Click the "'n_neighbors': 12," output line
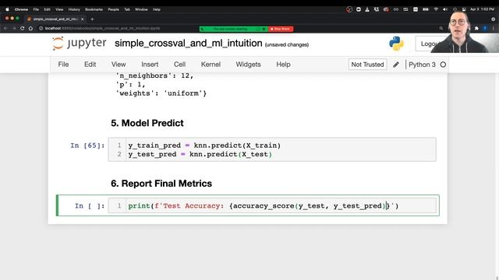 [154, 75]
